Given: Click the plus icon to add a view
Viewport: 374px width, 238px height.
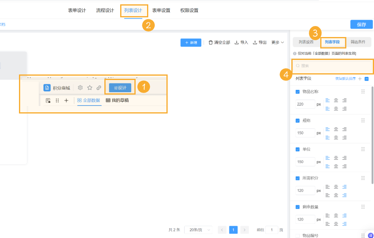Looking at the screenshot, I should tap(66, 100).
